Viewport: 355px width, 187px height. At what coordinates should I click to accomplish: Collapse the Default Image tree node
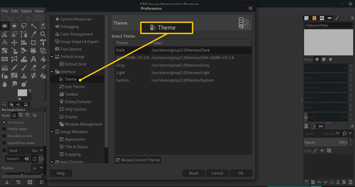[x=52, y=57]
